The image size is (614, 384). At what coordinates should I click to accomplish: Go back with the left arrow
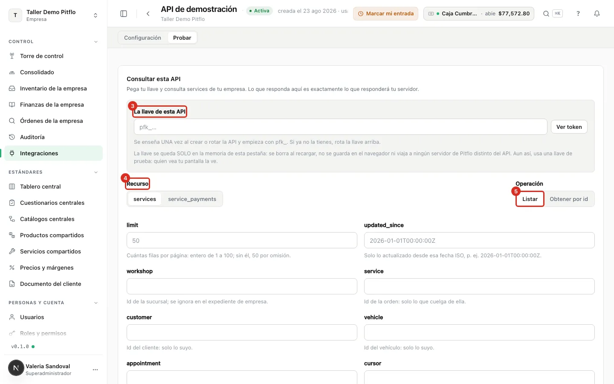(x=148, y=14)
